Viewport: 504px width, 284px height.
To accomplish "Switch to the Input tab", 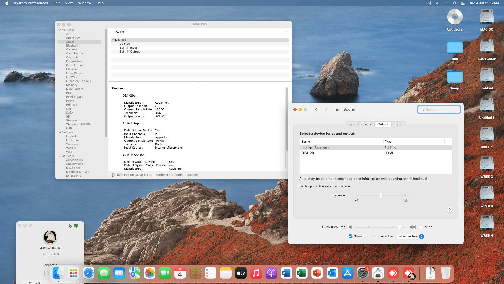I will [x=398, y=124].
